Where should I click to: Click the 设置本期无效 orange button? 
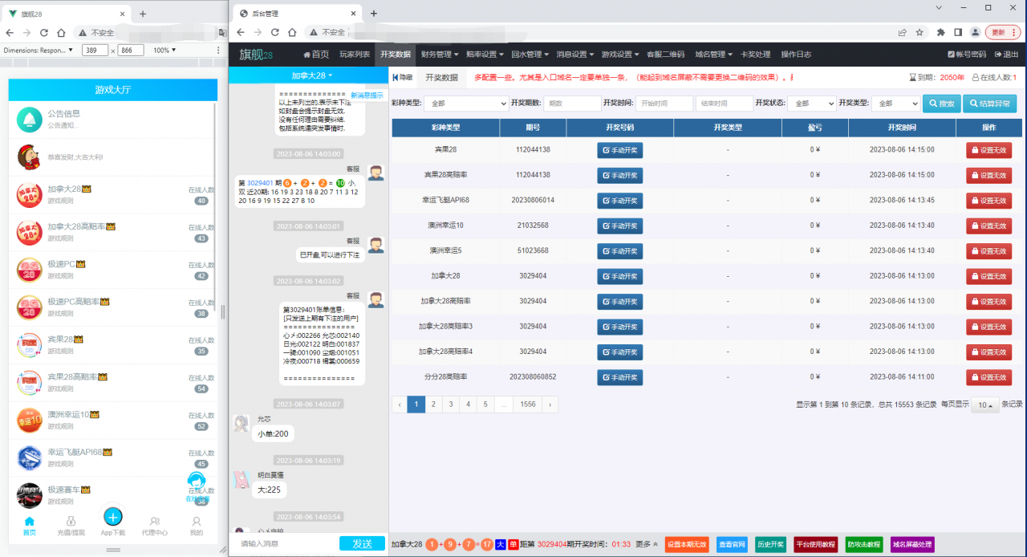click(x=688, y=544)
